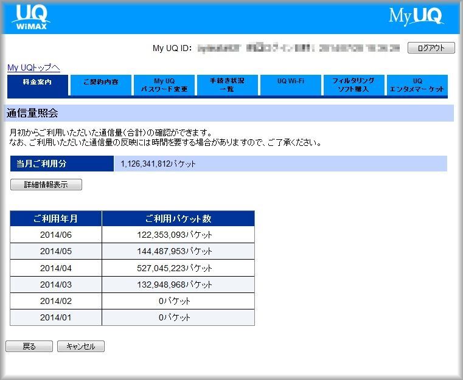Select the 2014/05 row date cell
The image size is (463, 380).
(56, 251)
